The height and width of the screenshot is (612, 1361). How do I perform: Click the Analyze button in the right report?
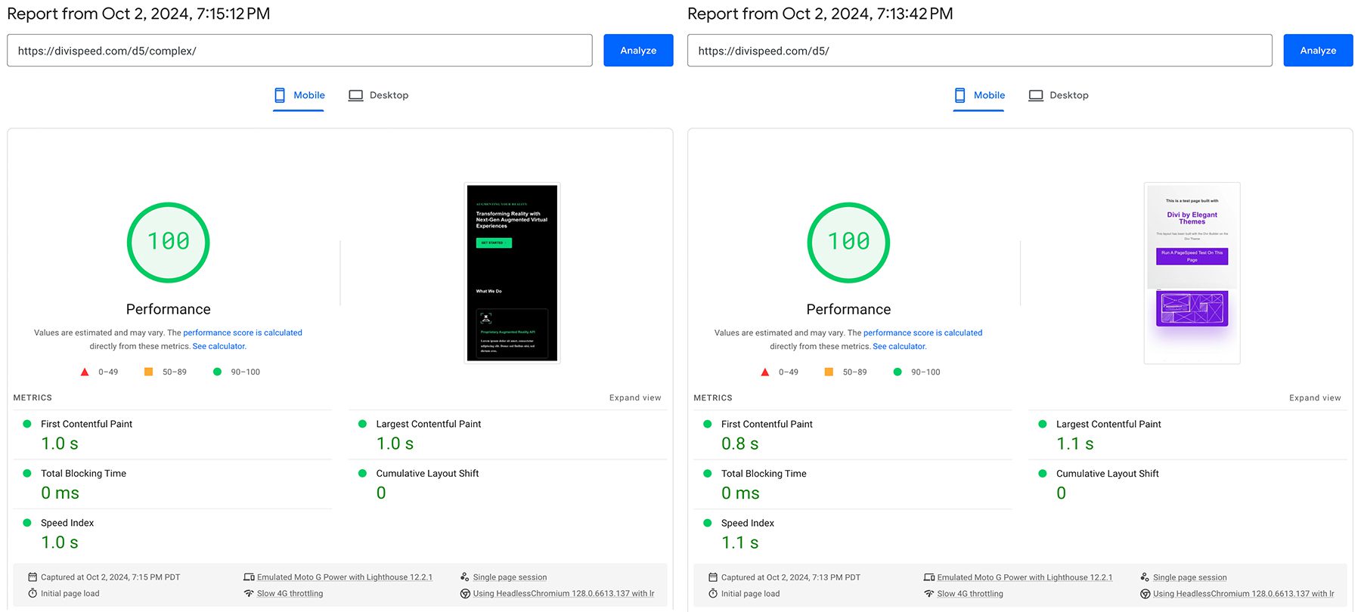pos(1318,51)
